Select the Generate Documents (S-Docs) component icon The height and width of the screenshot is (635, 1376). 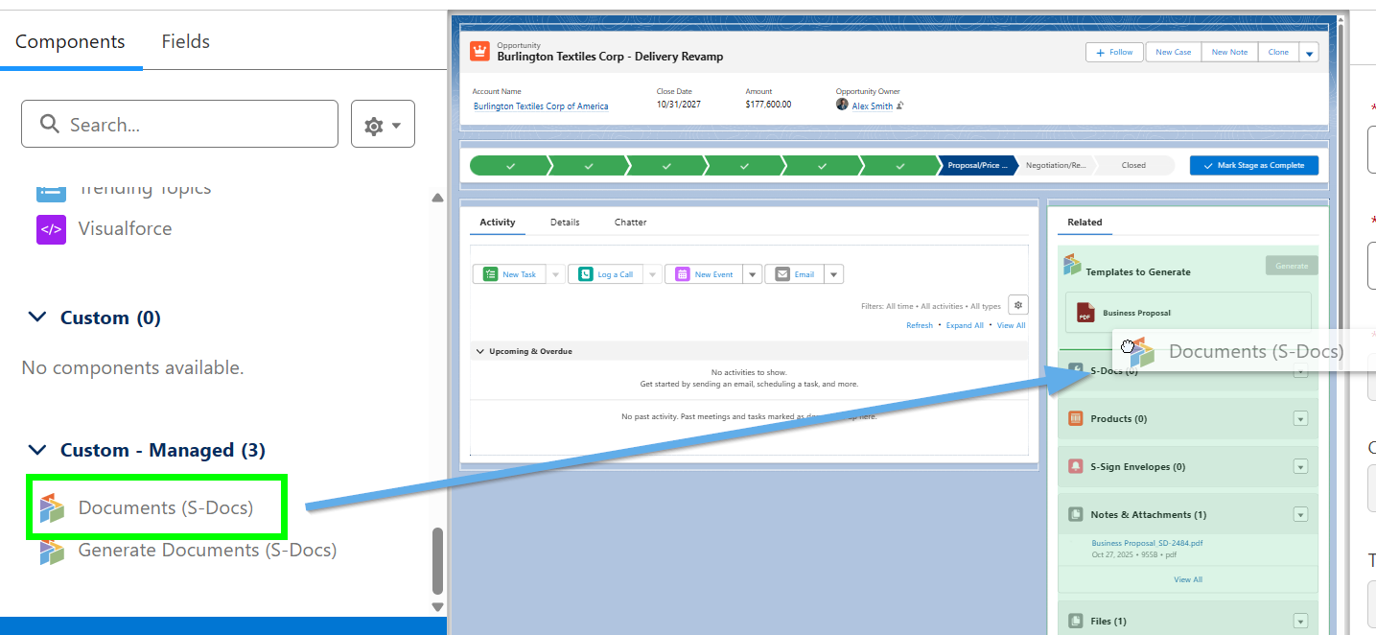point(52,551)
